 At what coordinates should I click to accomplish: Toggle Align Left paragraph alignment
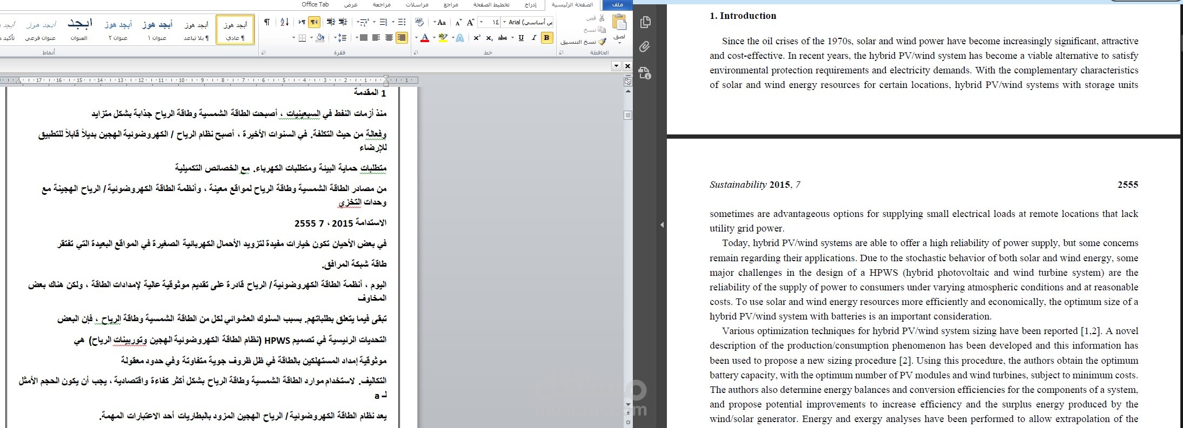(x=376, y=38)
